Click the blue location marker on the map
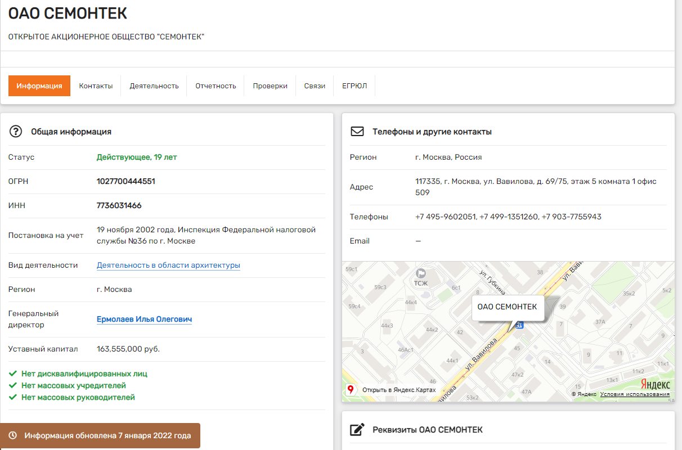682x450 pixels. pos(519,325)
